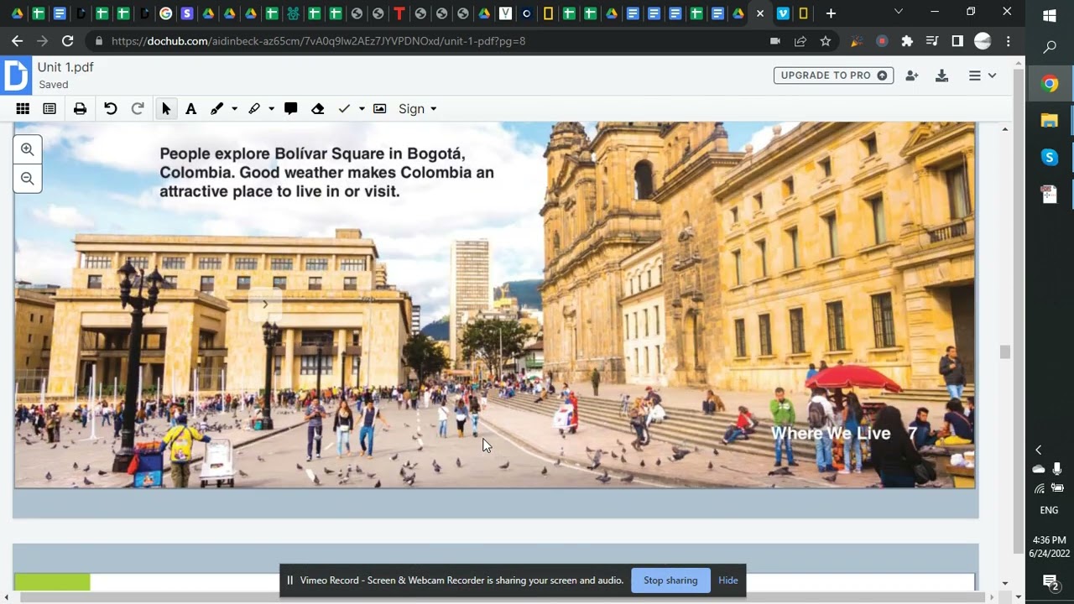Click the 4:36 PM clock
The width and height of the screenshot is (1074, 604).
click(x=1050, y=540)
